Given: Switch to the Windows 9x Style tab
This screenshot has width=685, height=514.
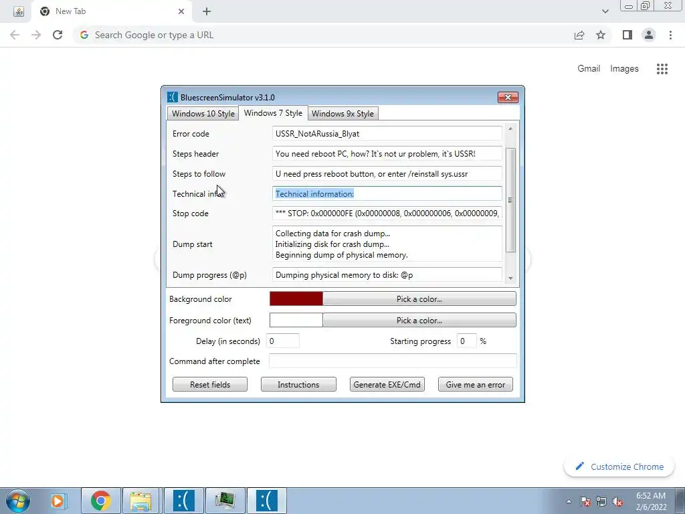Looking at the screenshot, I should (342, 114).
